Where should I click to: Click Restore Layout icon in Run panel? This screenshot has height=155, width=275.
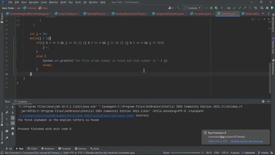point(7,131)
